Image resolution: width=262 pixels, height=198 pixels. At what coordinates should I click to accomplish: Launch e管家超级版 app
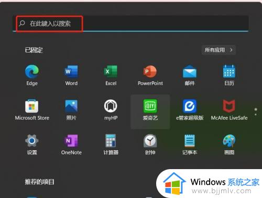190,110
